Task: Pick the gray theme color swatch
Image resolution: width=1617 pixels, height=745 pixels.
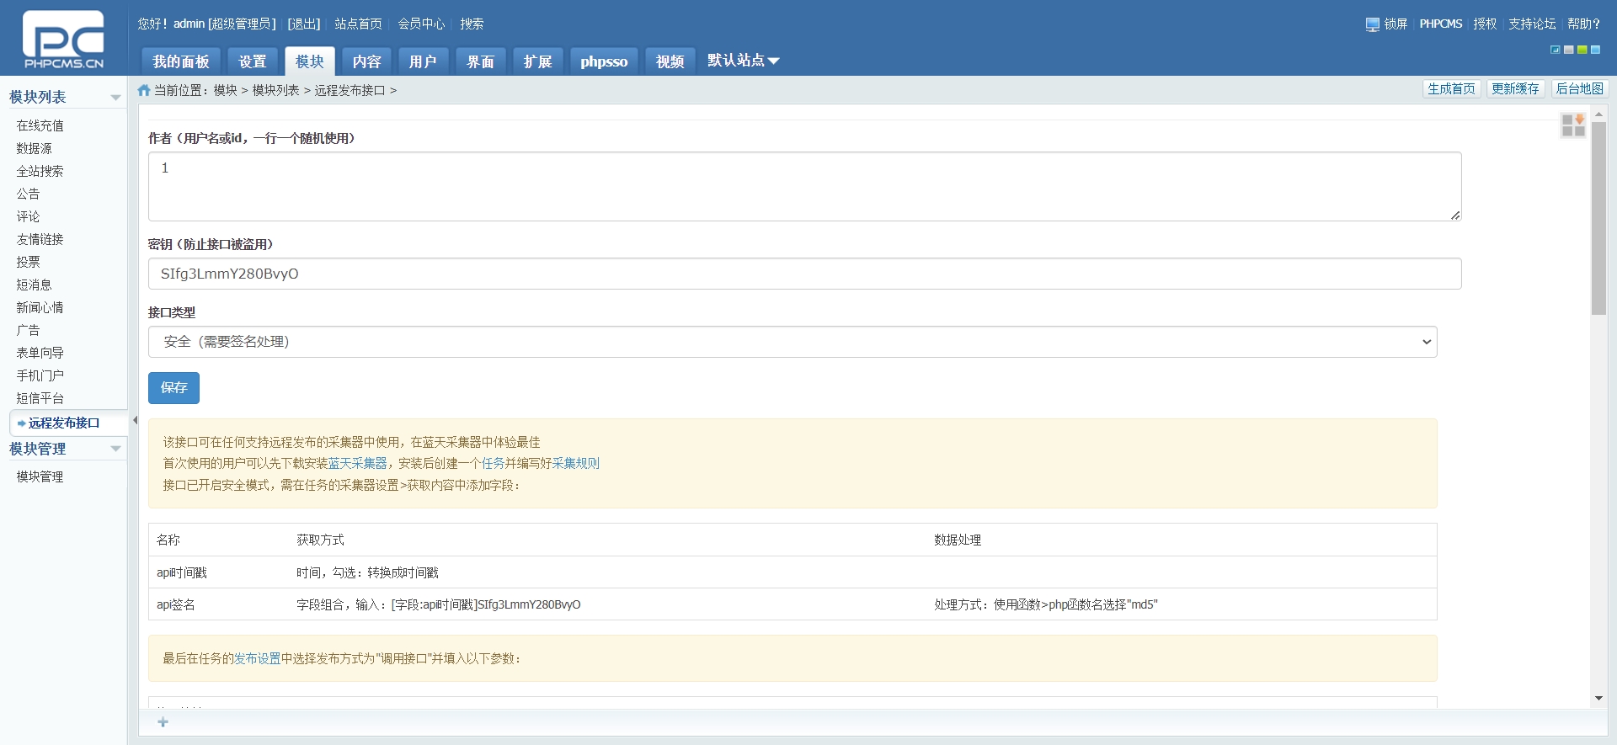Action: click(1569, 50)
